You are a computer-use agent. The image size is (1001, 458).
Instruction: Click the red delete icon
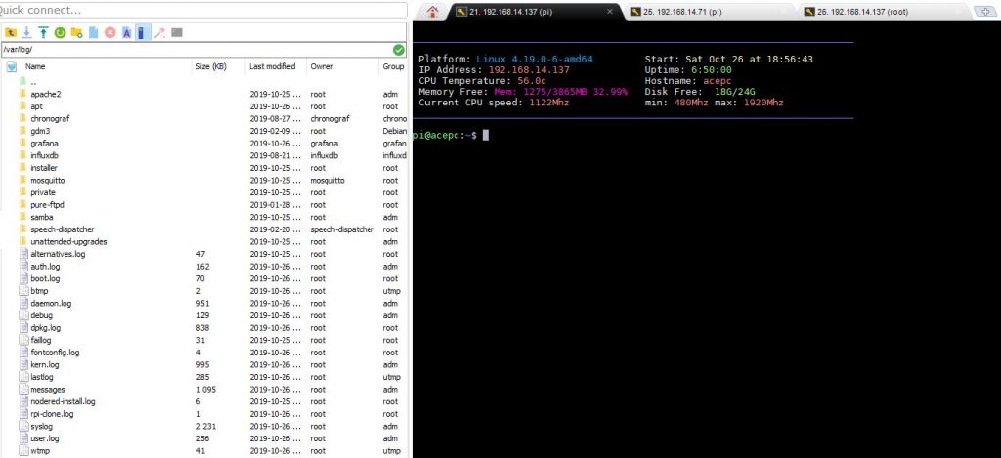pos(109,32)
